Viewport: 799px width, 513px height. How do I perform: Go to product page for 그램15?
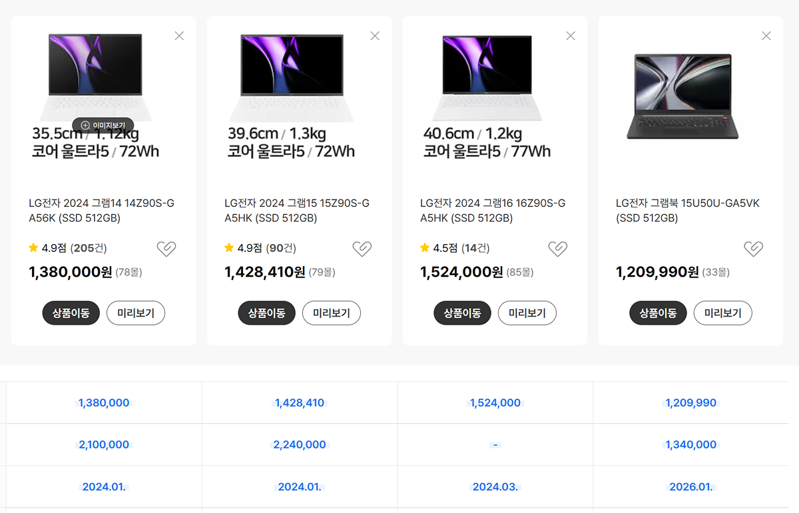click(266, 313)
